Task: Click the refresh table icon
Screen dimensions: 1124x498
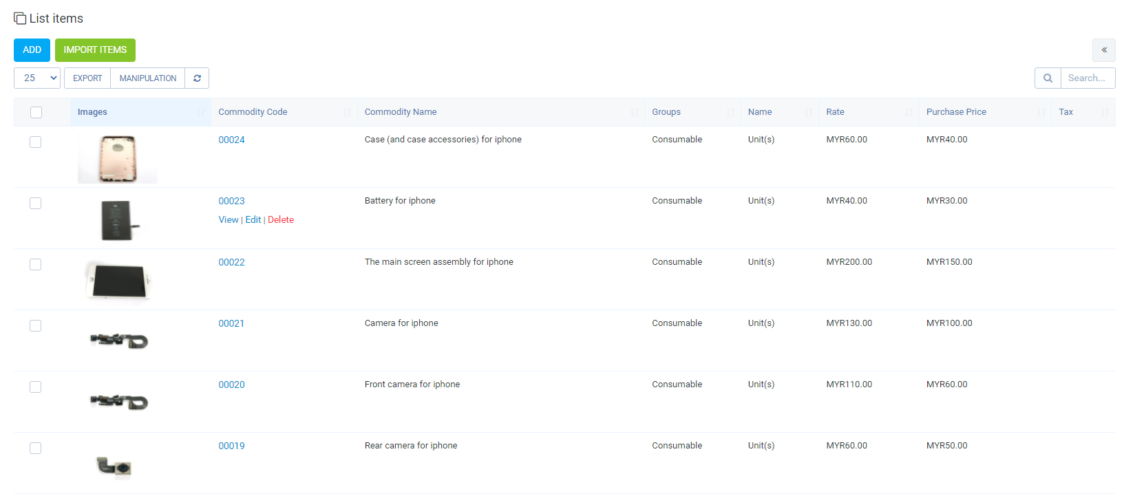Action: 197,78
